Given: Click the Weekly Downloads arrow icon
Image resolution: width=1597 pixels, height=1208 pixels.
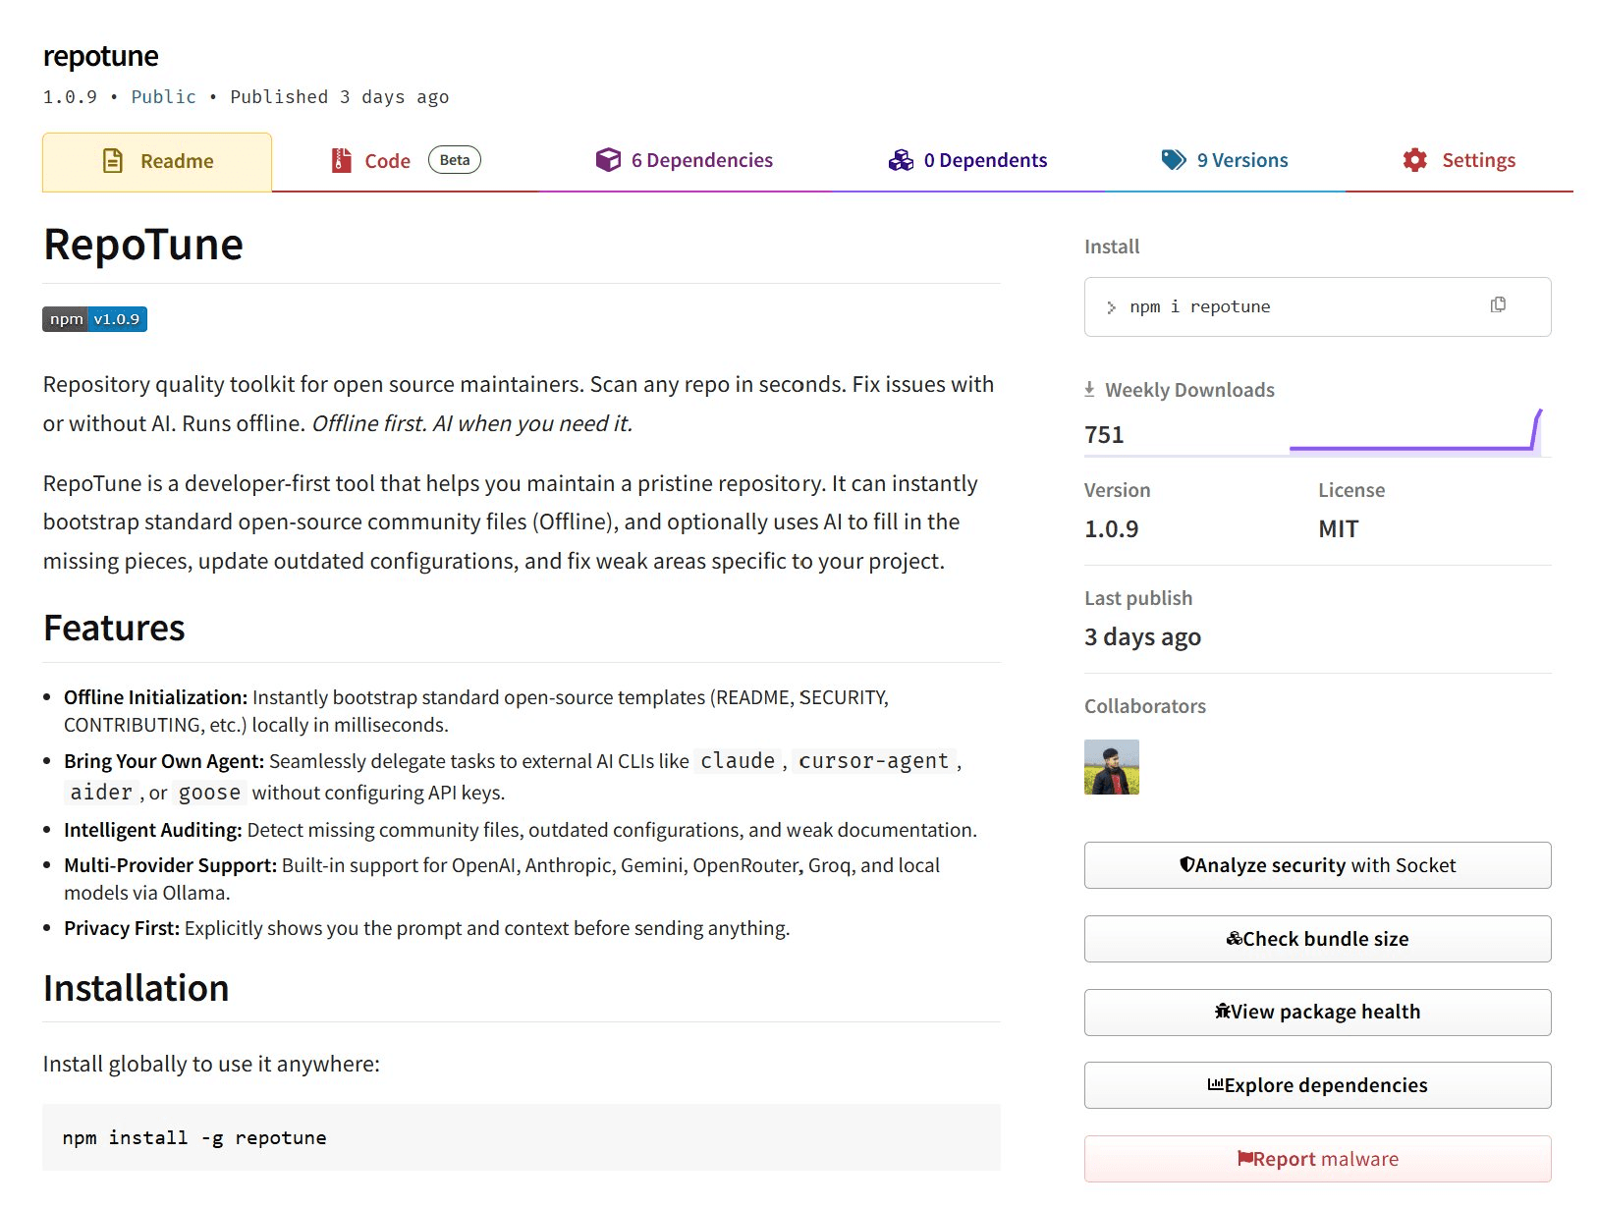Looking at the screenshot, I should click(1089, 389).
